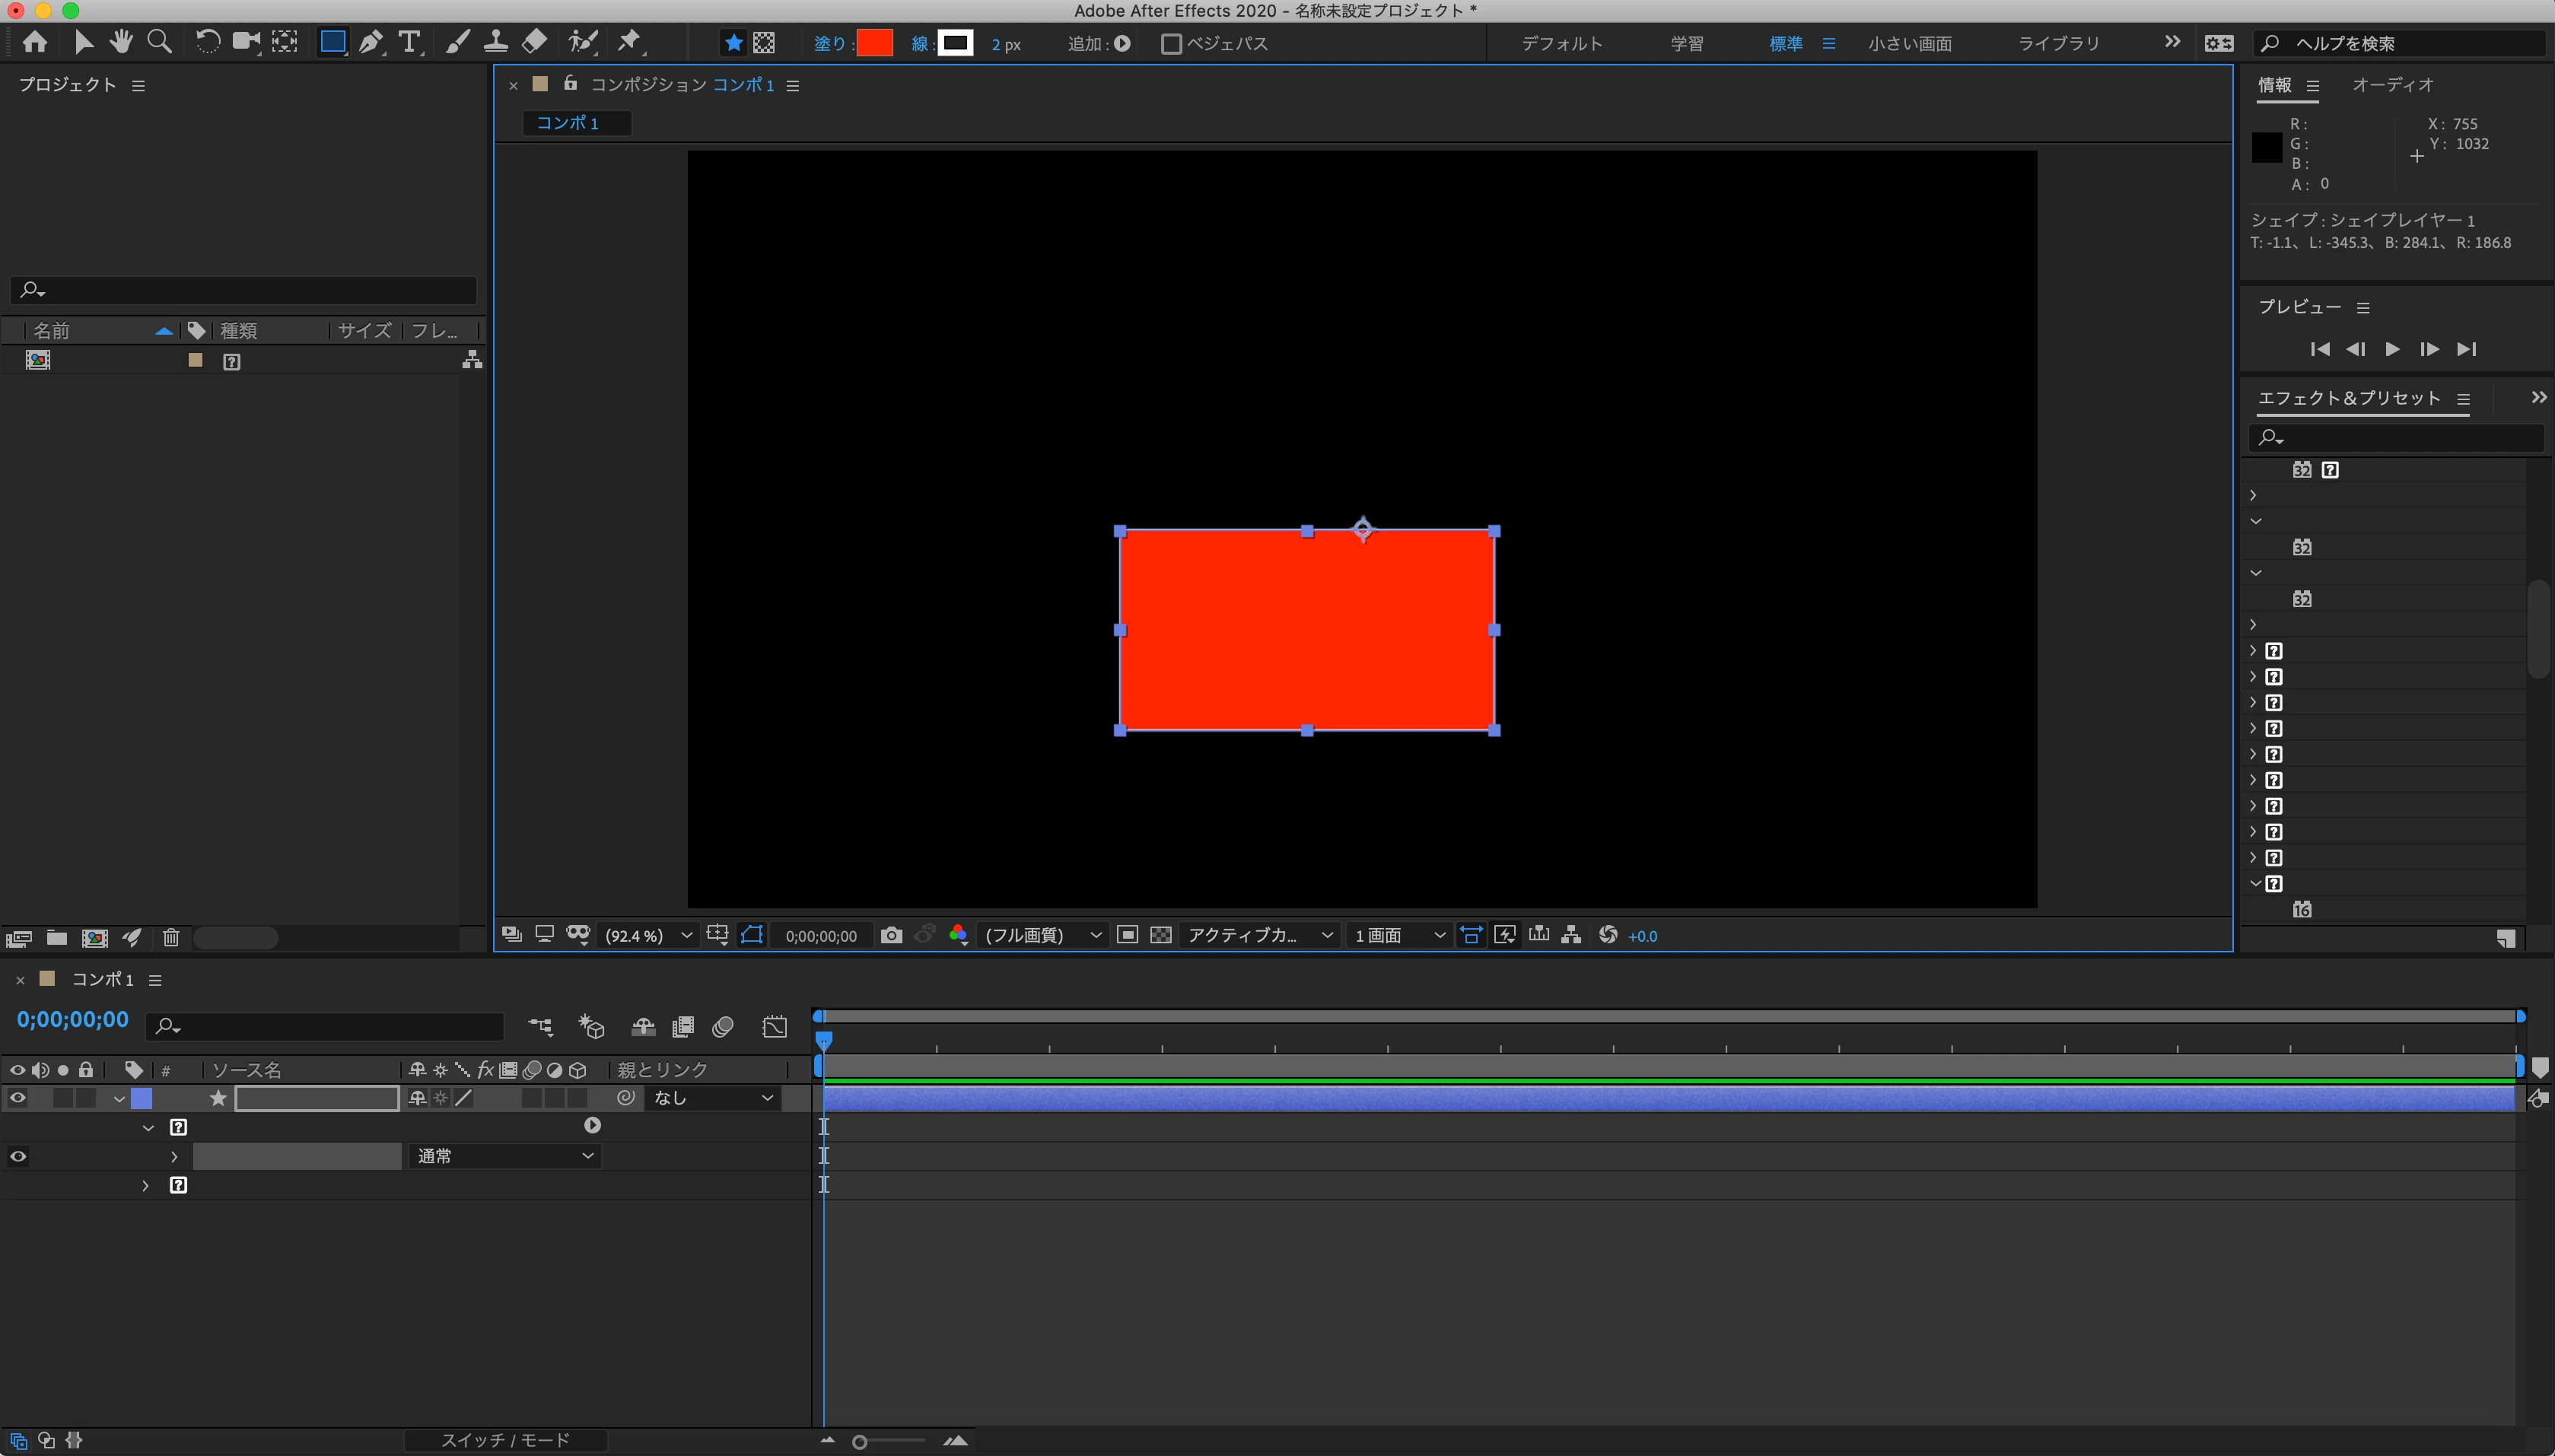Delete selected project item with trash icon
Screen dimensions: 2555x1456
coord(171,938)
